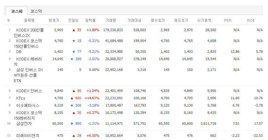Open the 미래아이앤지 stock link
This screenshot has width=268, height=140.
click(x=28, y=136)
